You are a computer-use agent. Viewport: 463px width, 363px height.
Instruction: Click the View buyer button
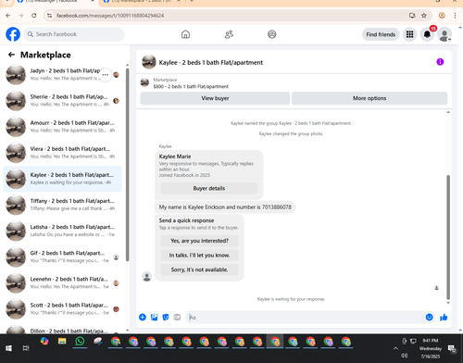[x=215, y=98]
